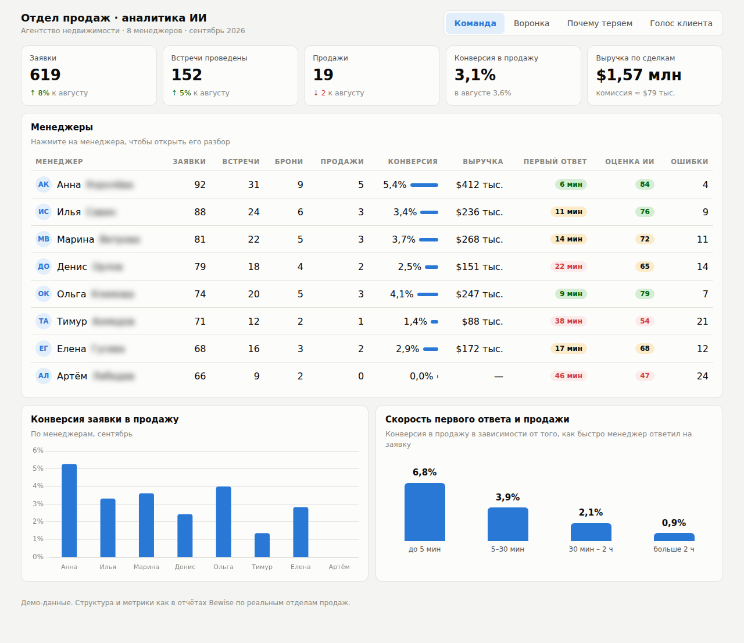Click the '$412 тыс.' revenue cell
Screen dimensions: 744x643
click(480, 184)
